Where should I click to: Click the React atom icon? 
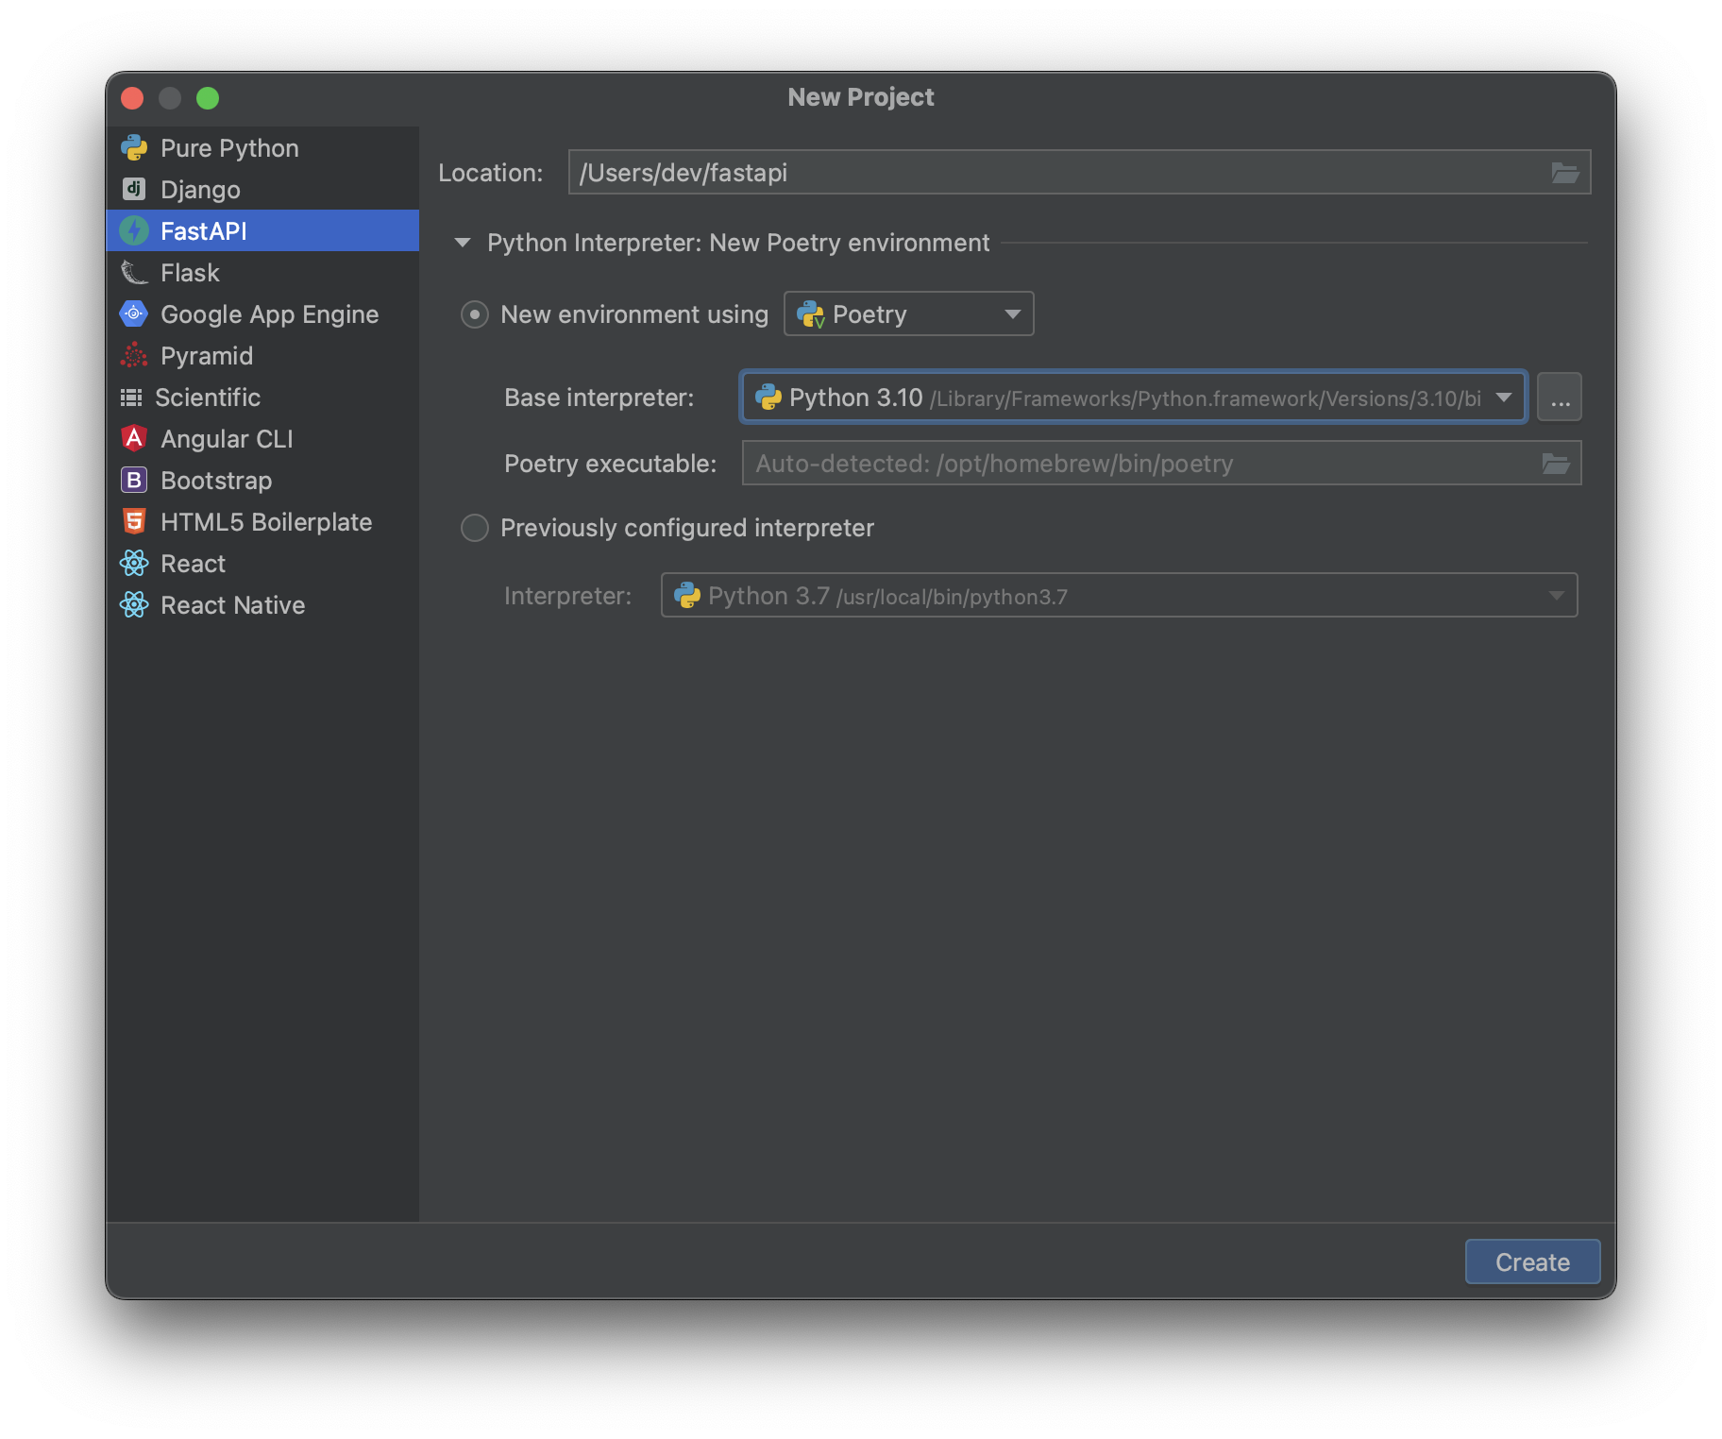point(134,563)
